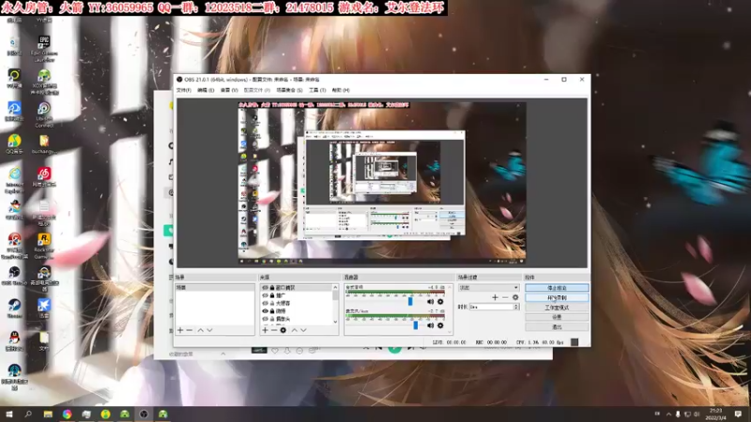
Task: Toggle visibility eye of 摄像头 source
Action: pyautogui.click(x=265, y=319)
